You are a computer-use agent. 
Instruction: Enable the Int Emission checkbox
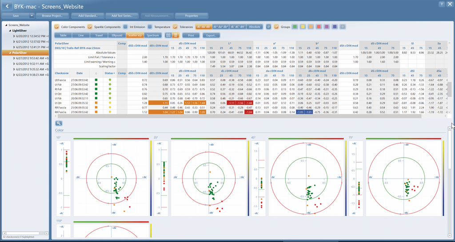(x=126, y=27)
